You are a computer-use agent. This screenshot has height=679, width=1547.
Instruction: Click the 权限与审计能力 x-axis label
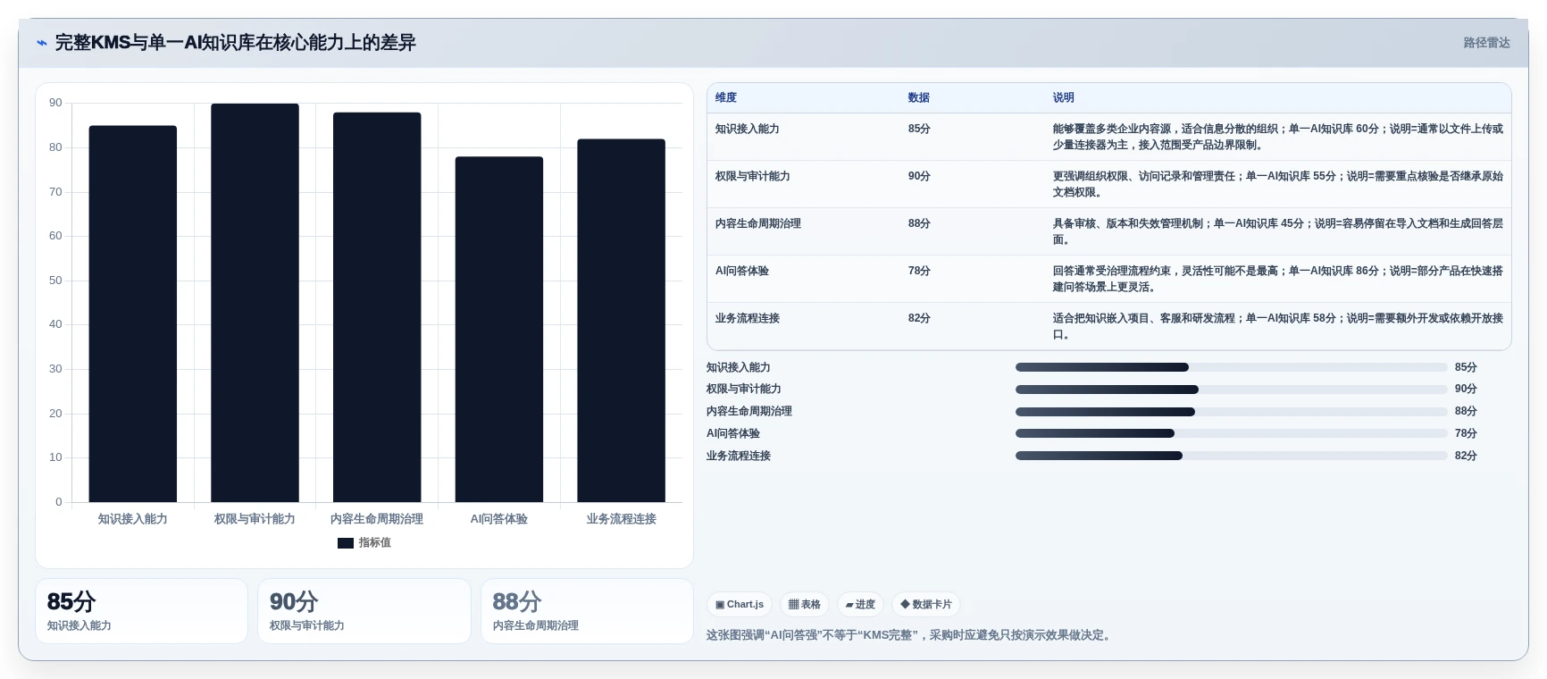255,519
